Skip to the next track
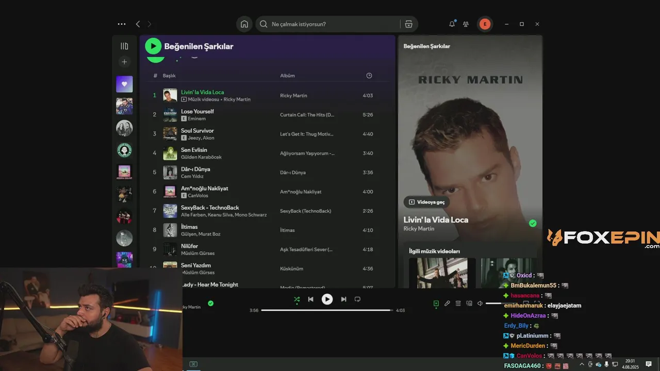The height and width of the screenshot is (371, 660). click(x=343, y=299)
